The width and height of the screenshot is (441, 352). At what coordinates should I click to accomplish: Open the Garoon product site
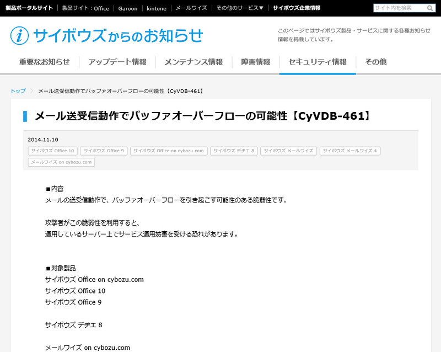tap(128, 8)
